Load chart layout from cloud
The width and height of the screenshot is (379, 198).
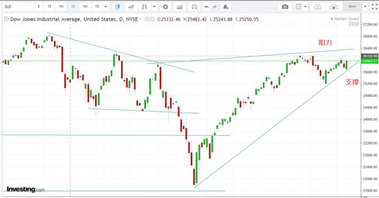[318, 7]
